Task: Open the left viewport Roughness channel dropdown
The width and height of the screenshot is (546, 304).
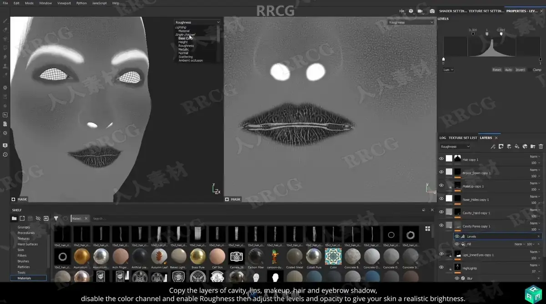Action: (197, 22)
